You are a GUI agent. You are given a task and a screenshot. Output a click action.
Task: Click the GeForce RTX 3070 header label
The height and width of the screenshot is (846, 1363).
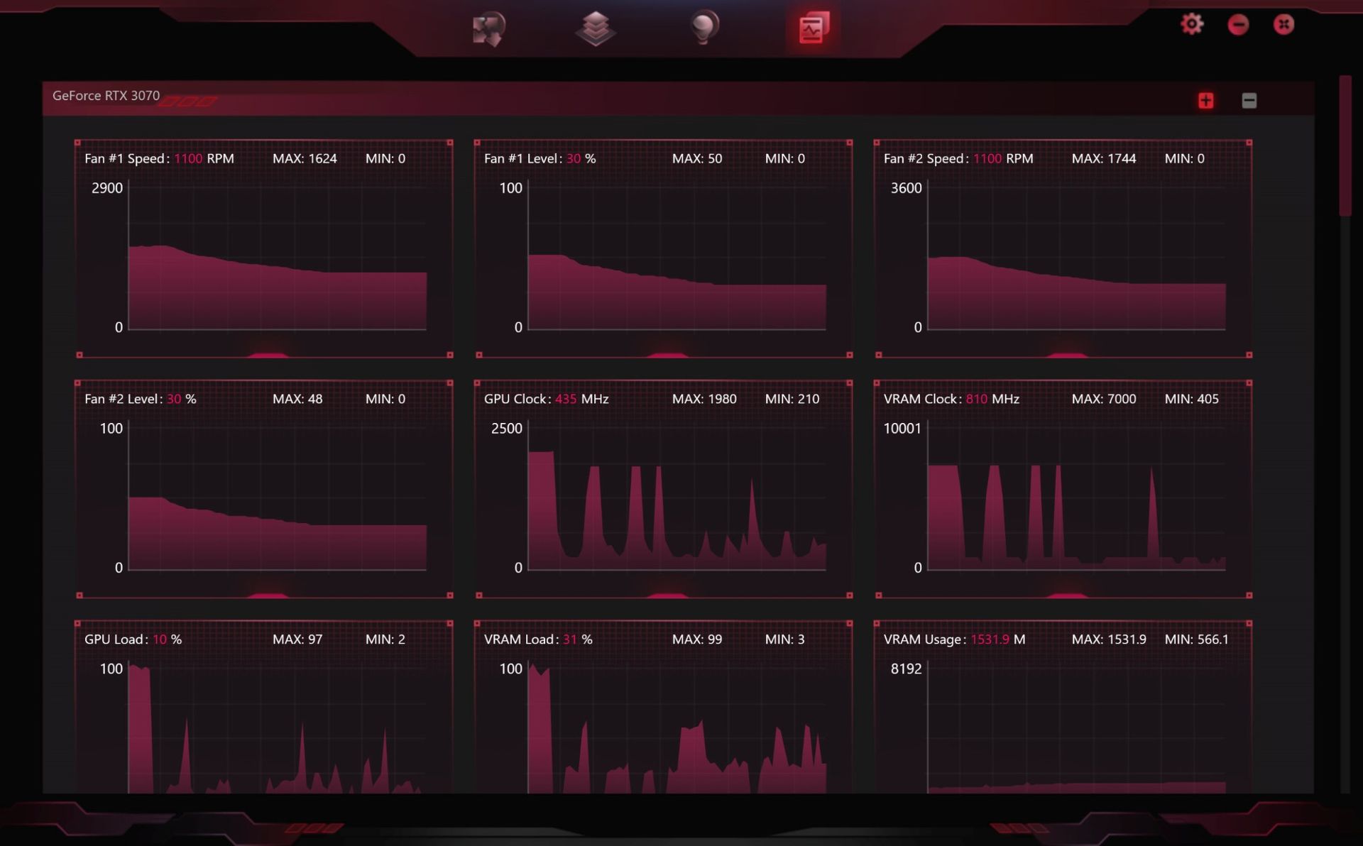[106, 96]
